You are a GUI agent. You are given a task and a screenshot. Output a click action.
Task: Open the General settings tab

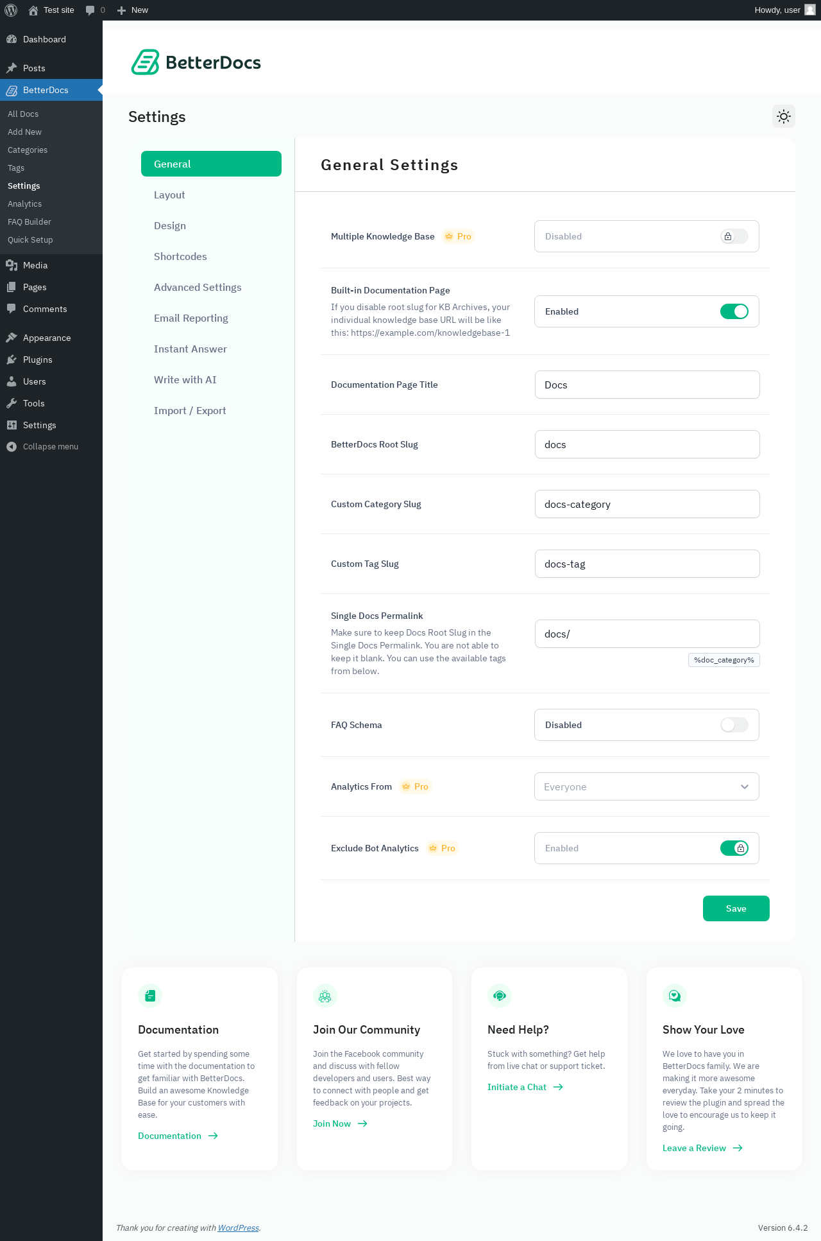(x=211, y=164)
